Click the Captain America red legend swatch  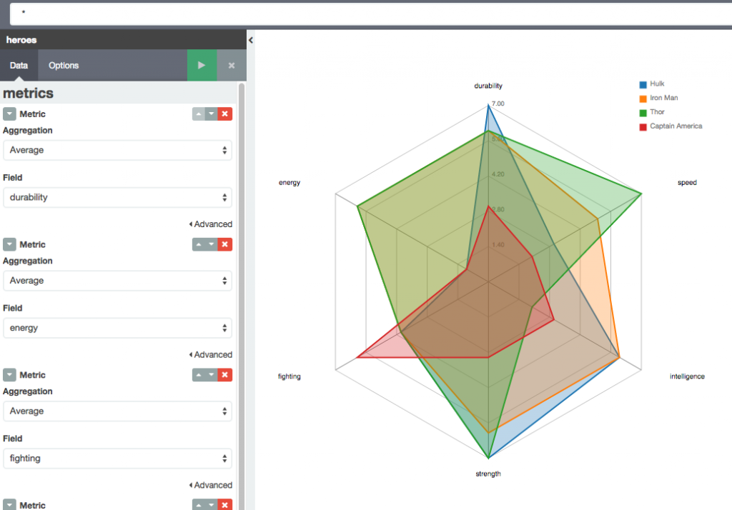(643, 127)
